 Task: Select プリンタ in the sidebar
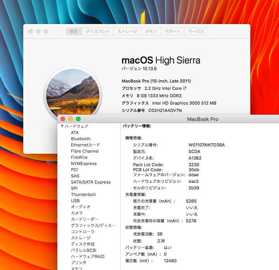pyautogui.click(x=79, y=263)
